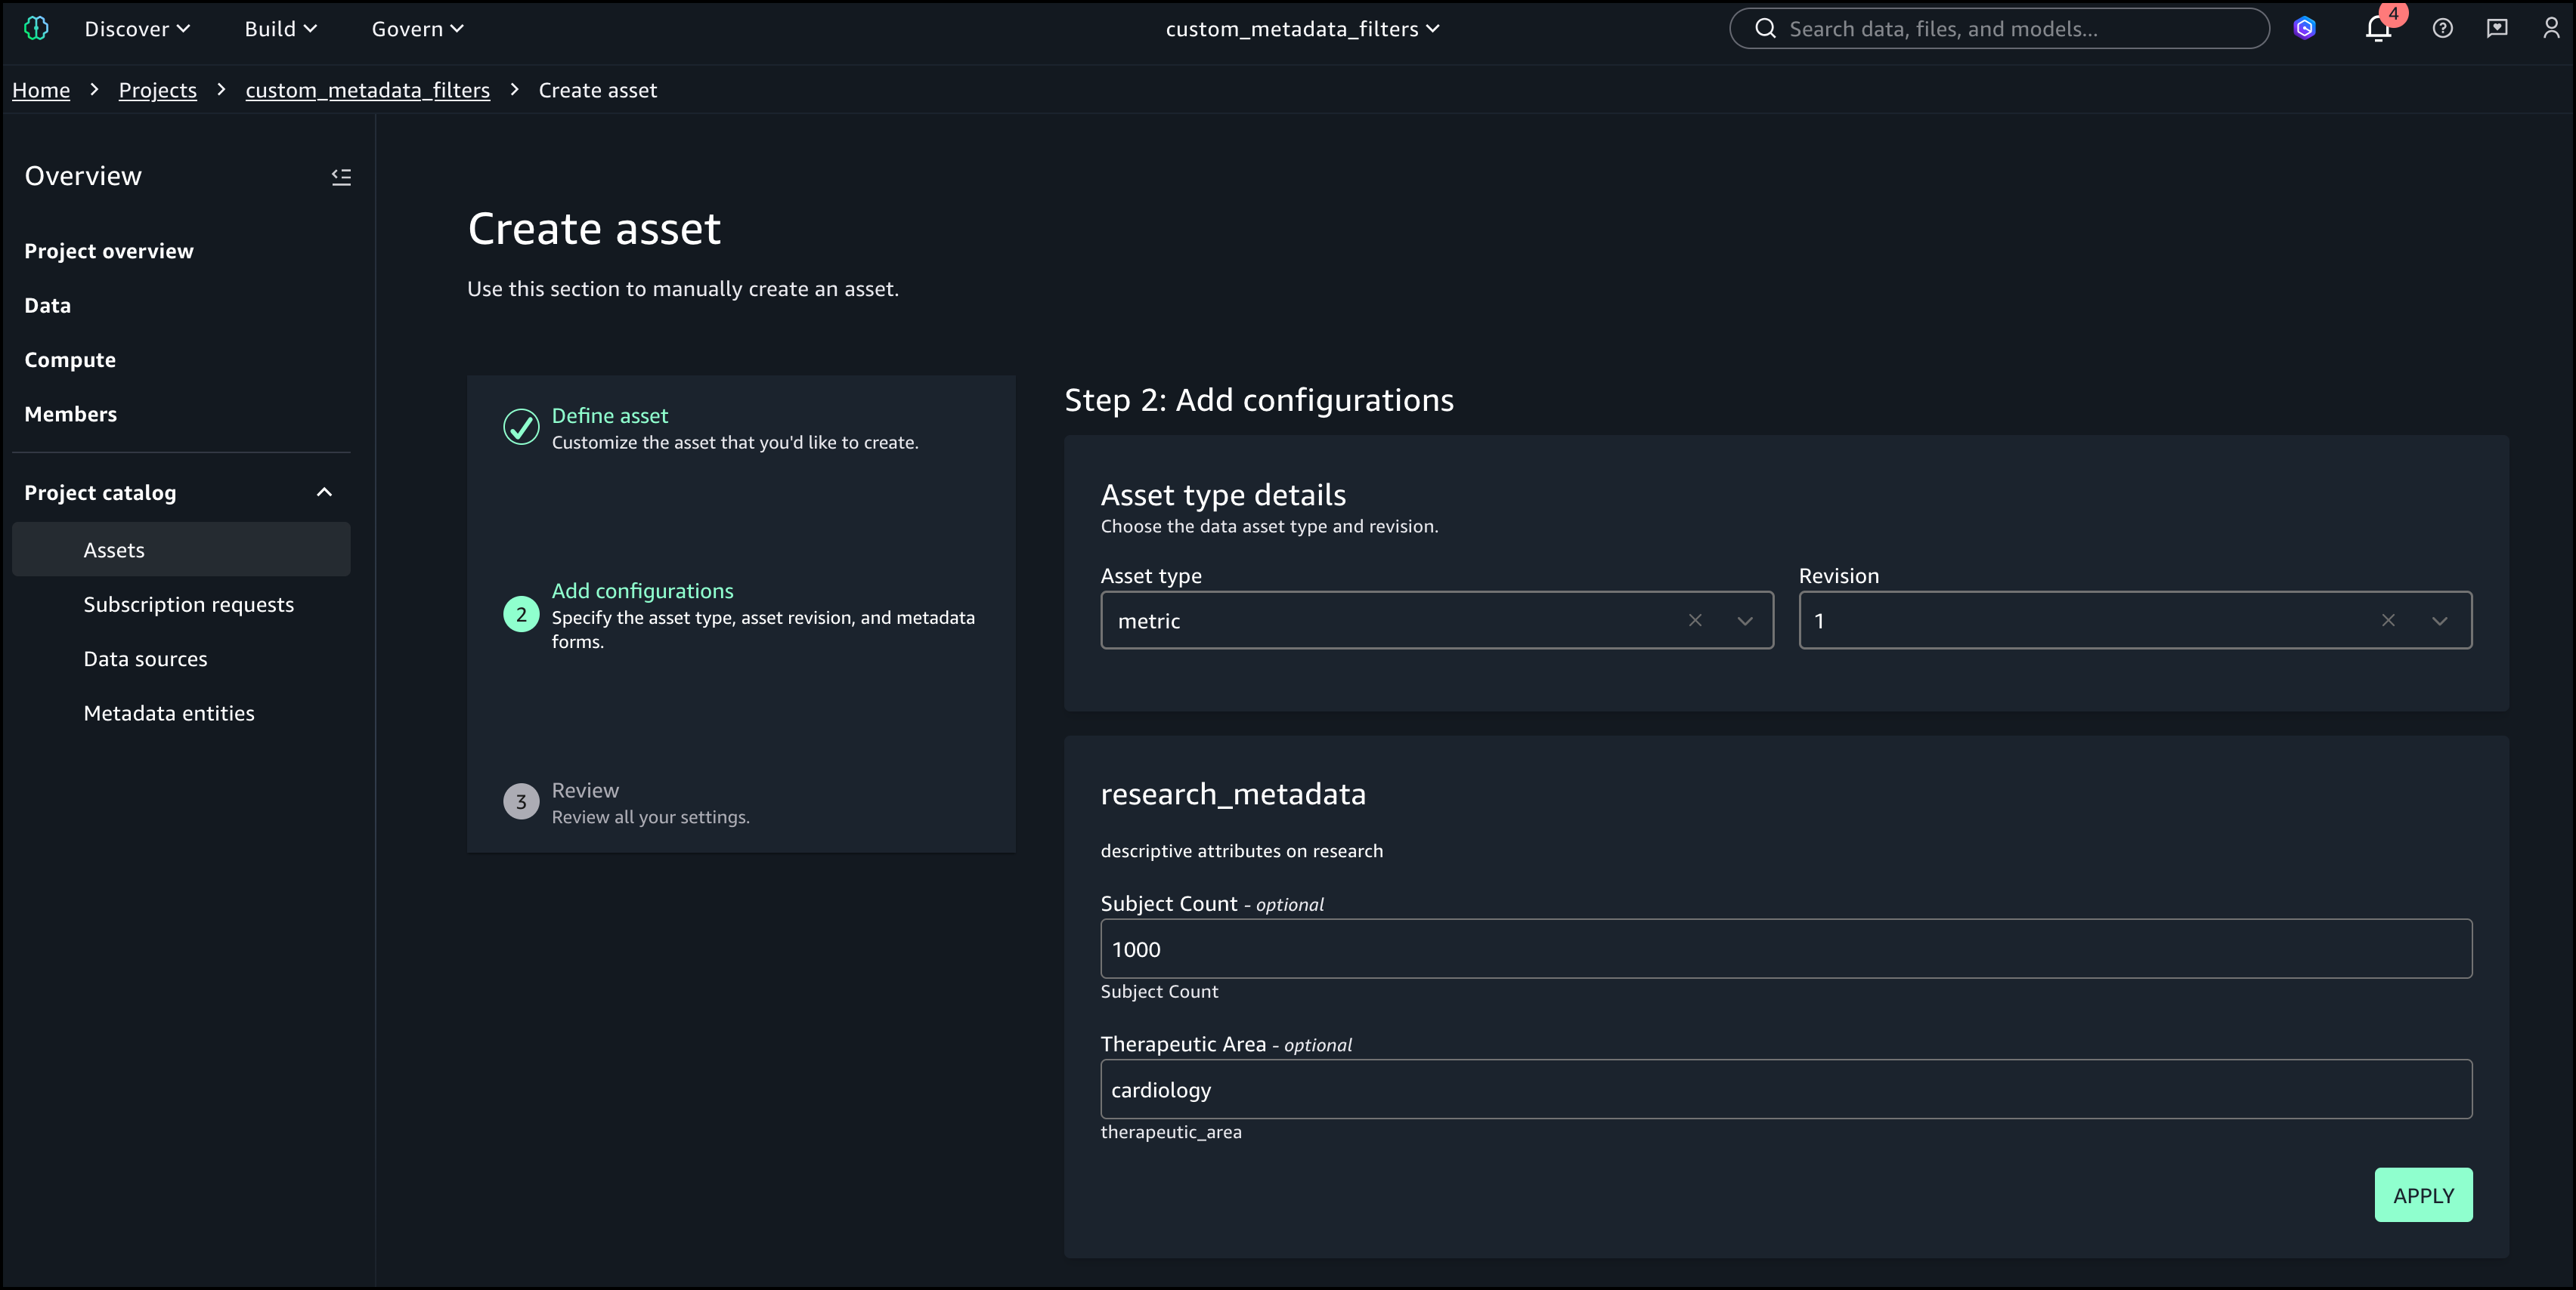This screenshot has height=1290, width=2576.
Task: Click the Subject Count input field
Action: coord(1785,949)
